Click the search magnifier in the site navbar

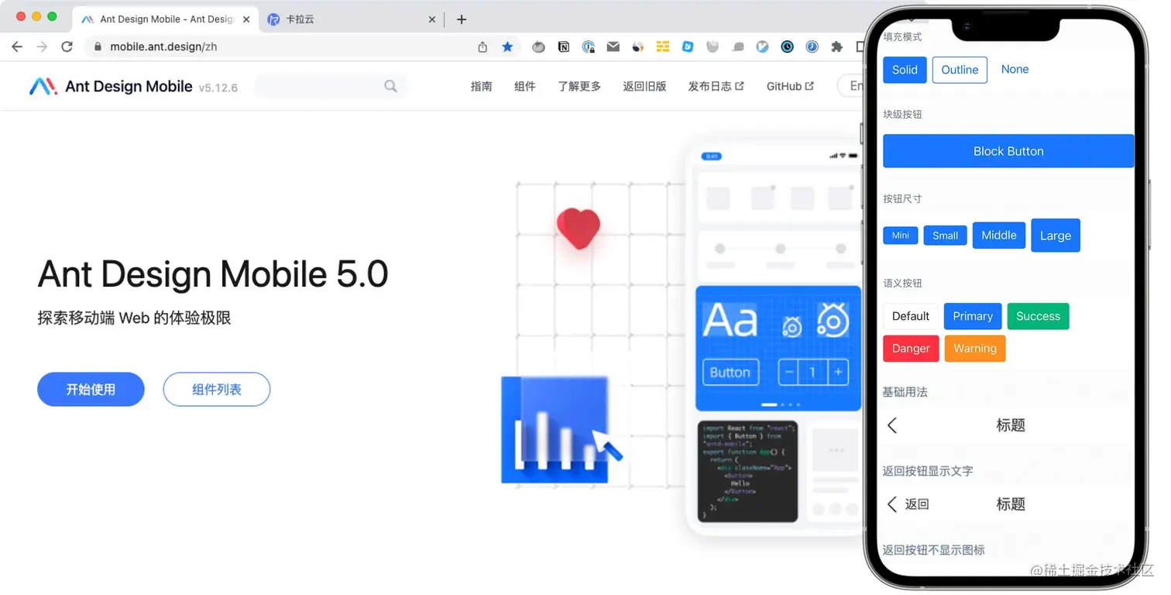click(x=390, y=86)
